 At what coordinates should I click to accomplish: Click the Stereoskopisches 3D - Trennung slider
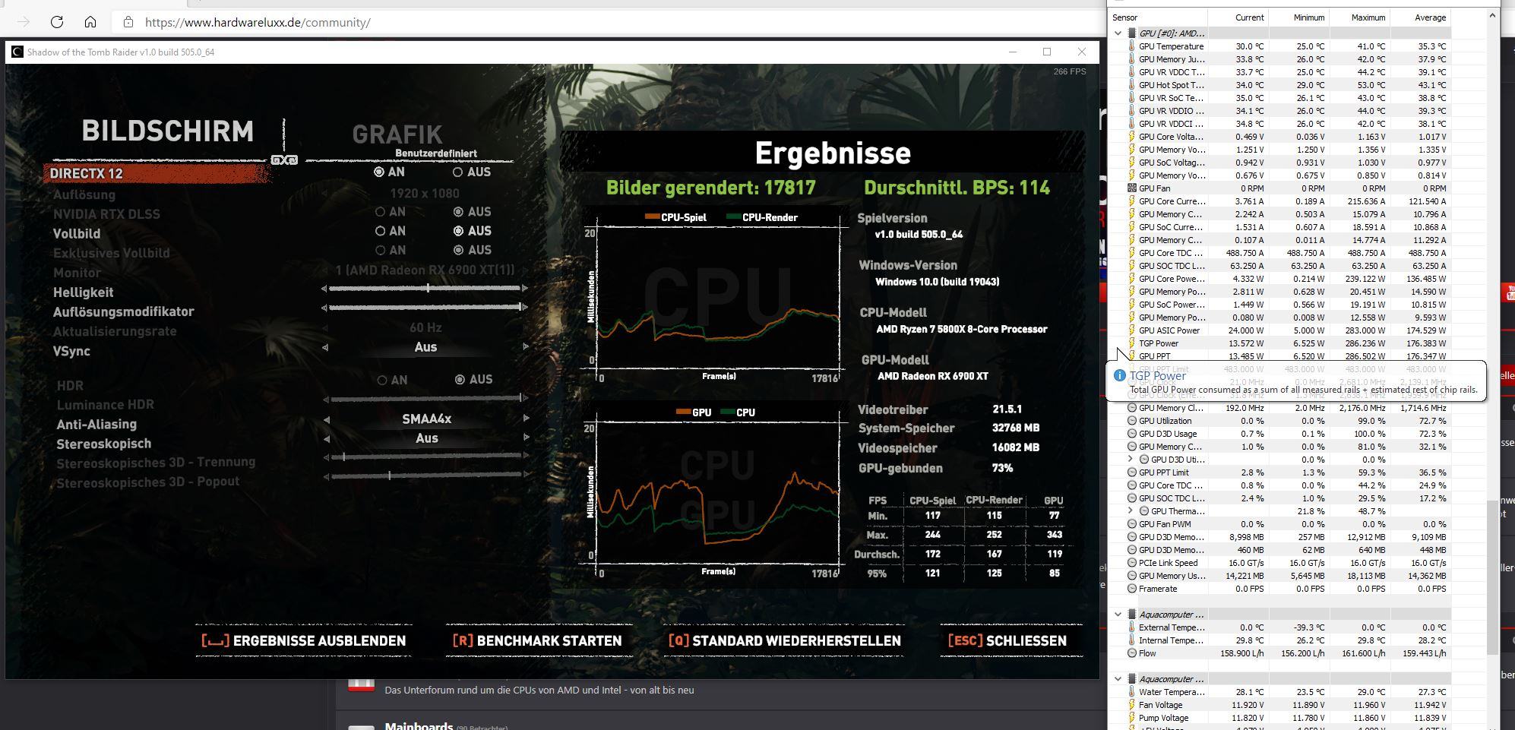pos(425,457)
